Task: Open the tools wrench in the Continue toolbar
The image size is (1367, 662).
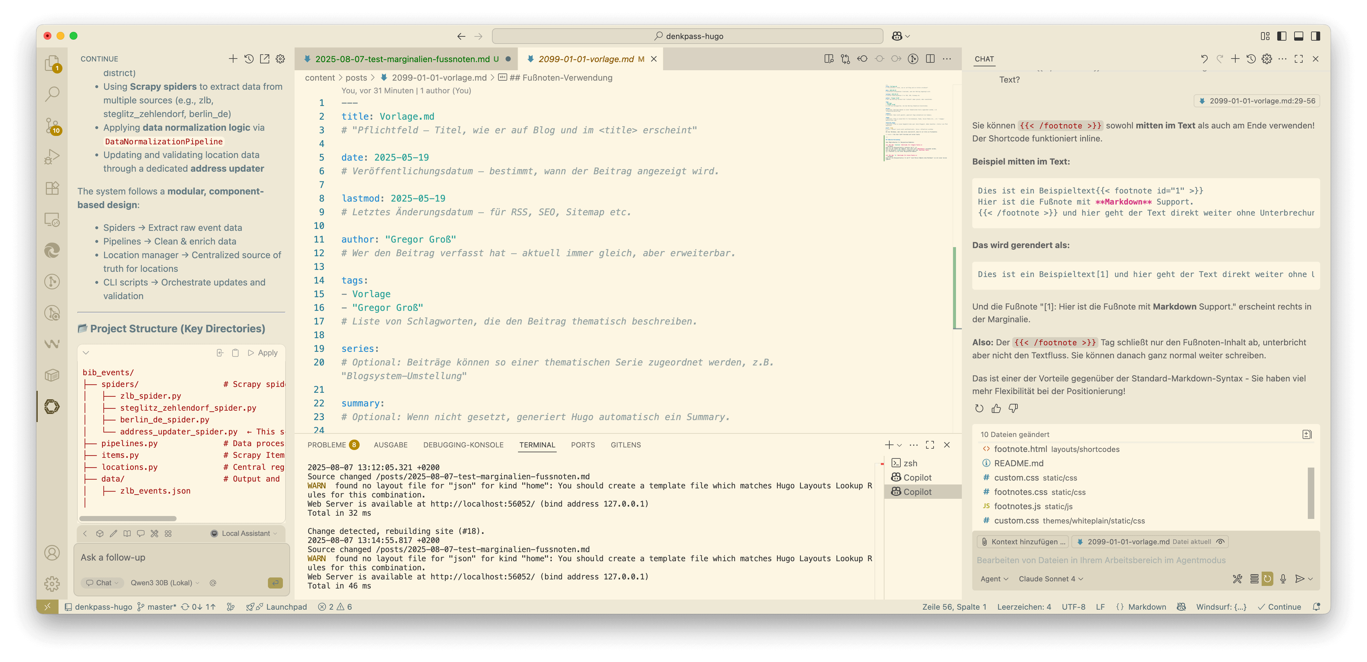Action: coord(154,534)
